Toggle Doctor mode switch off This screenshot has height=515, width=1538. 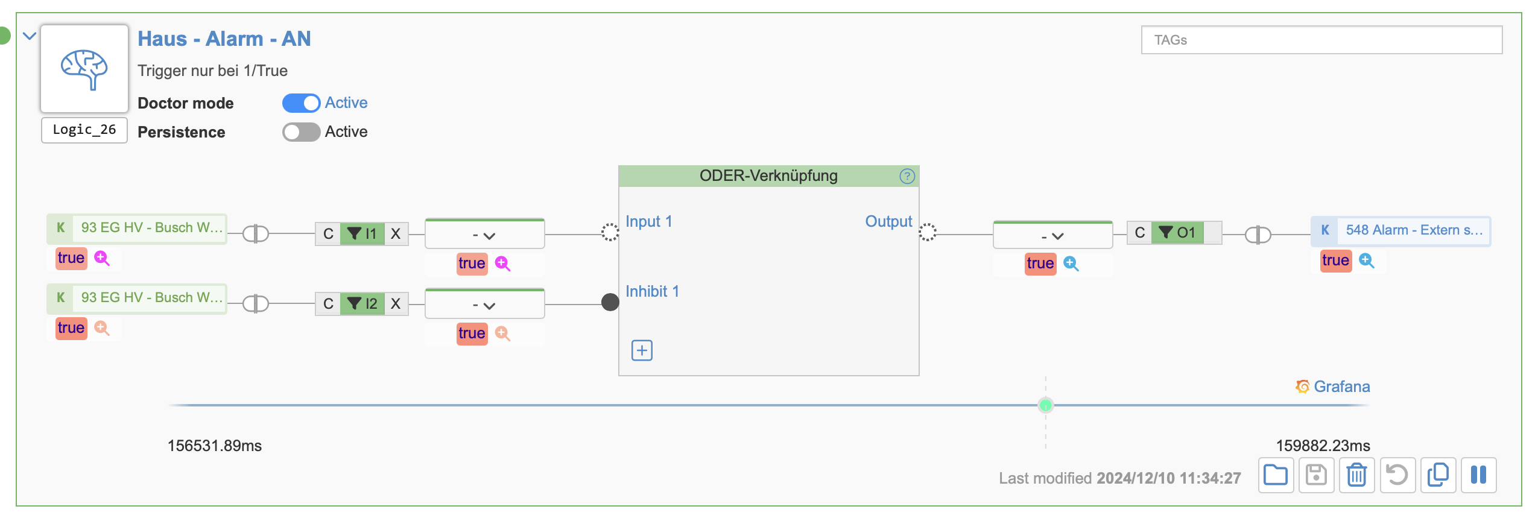[301, 103]
